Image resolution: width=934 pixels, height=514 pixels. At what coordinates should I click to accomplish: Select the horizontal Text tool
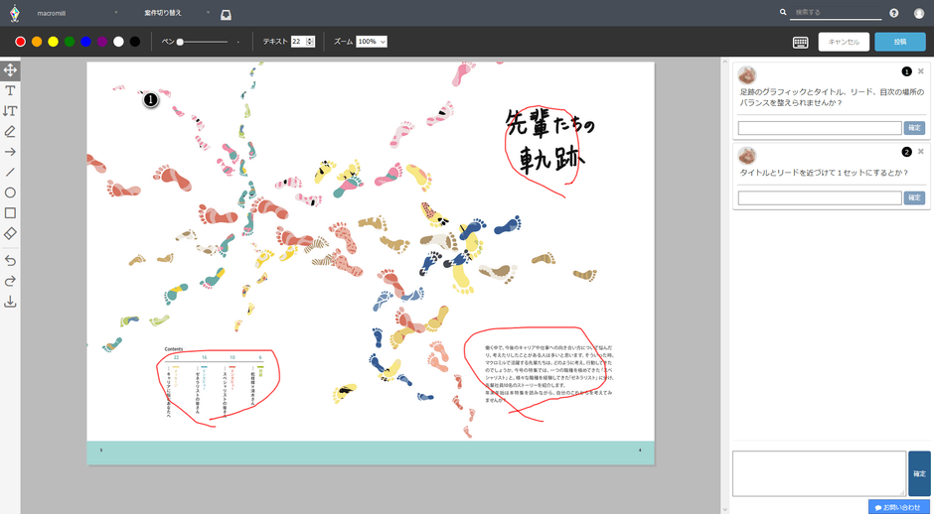[10, 90]
